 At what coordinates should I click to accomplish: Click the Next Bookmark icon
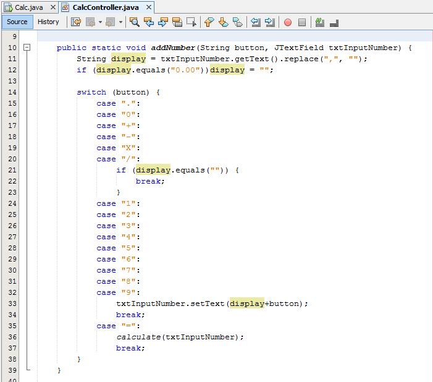click(x=224, y=22)
